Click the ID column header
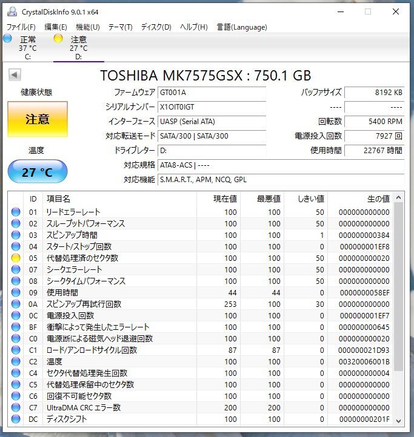 pos(33,199)
